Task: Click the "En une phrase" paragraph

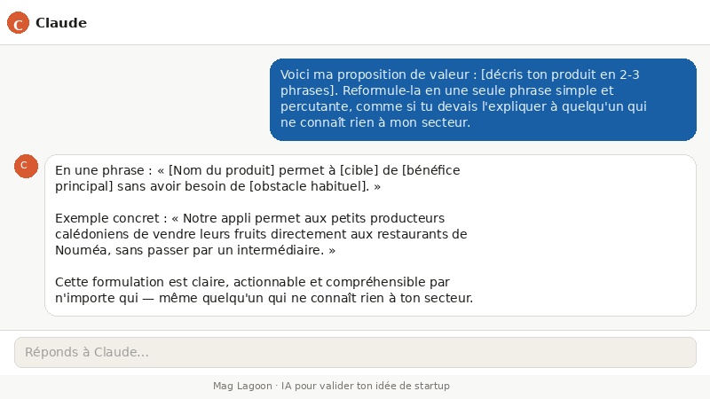Action: click(257, 178)
